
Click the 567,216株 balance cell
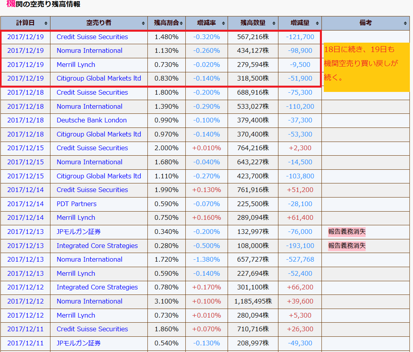[253, 37]
